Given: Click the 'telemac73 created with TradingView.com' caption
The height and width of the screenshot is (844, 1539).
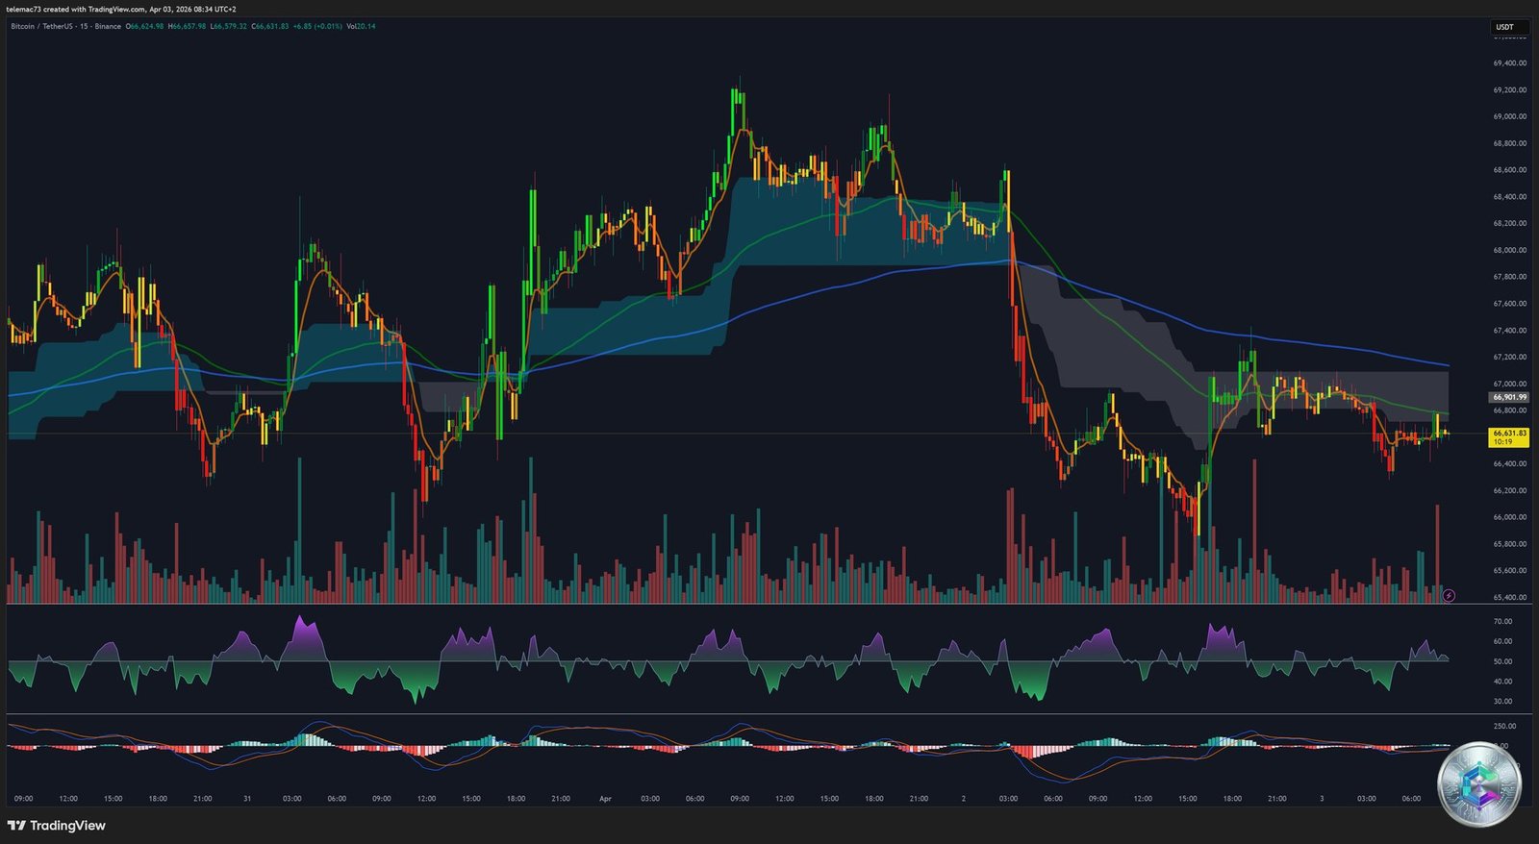Looking at the screenshot, I should pos(76,9).
